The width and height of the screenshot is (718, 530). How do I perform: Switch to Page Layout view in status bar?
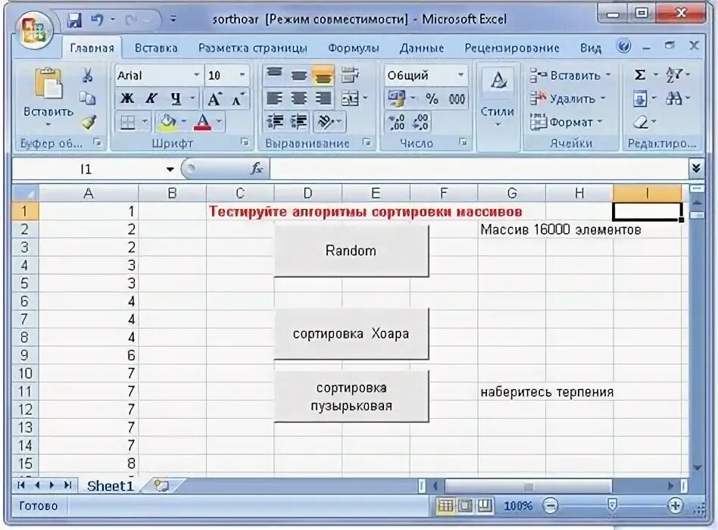(x=465, y=506)
